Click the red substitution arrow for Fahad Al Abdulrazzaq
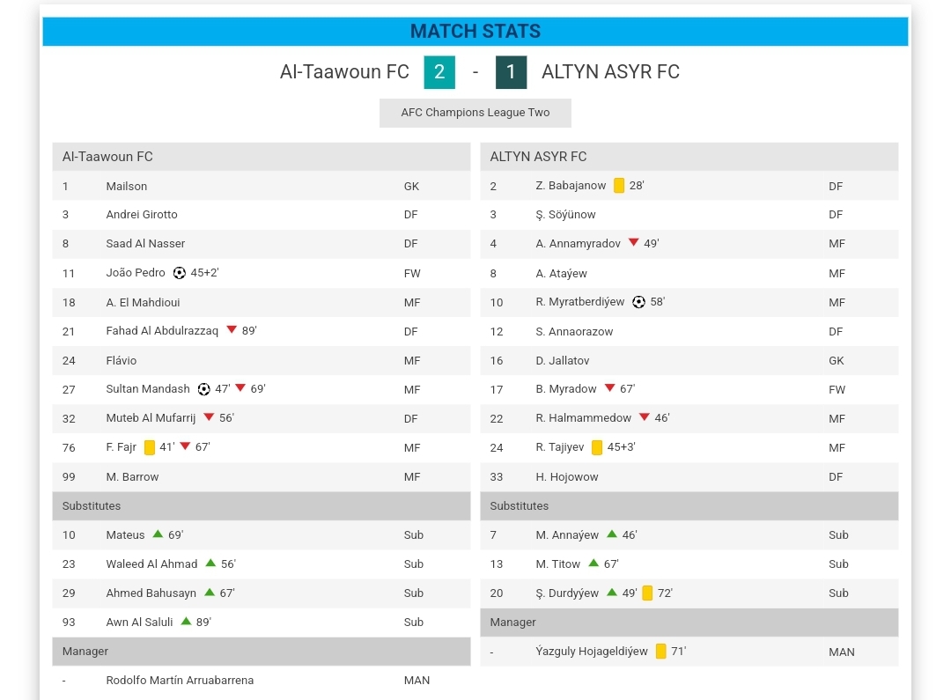The width and height of the screenshot is (951, 700). (x=232, y=330)
